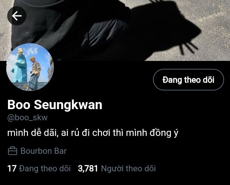230x185 pixels.
Task: Open the "Người theo dõi" followers list
Action: coord(128,168)
